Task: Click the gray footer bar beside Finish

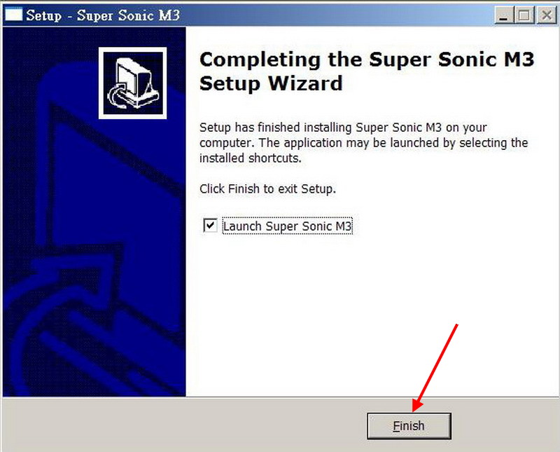Action: (x=184, y=425)
